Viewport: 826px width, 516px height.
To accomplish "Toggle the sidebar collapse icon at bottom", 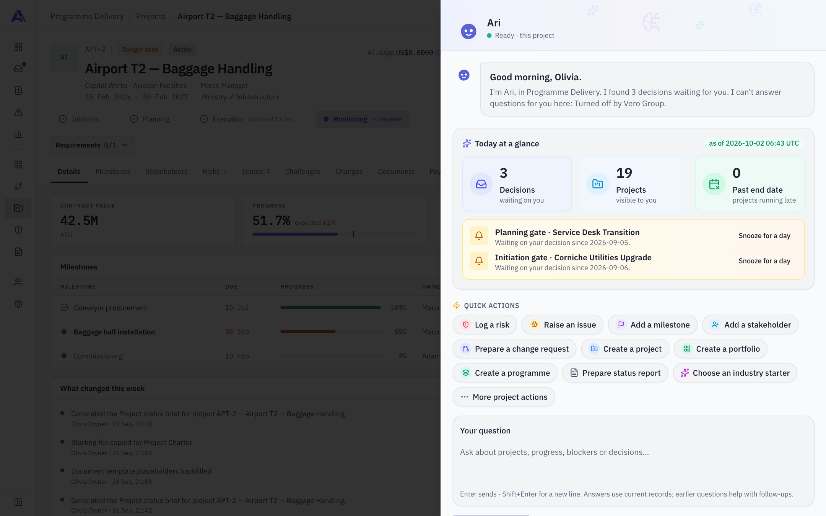I will click(18, 502).
